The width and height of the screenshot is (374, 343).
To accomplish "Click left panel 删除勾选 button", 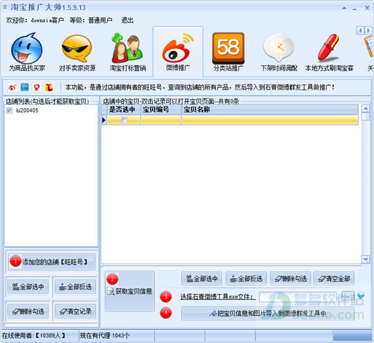I will (28, 311).
